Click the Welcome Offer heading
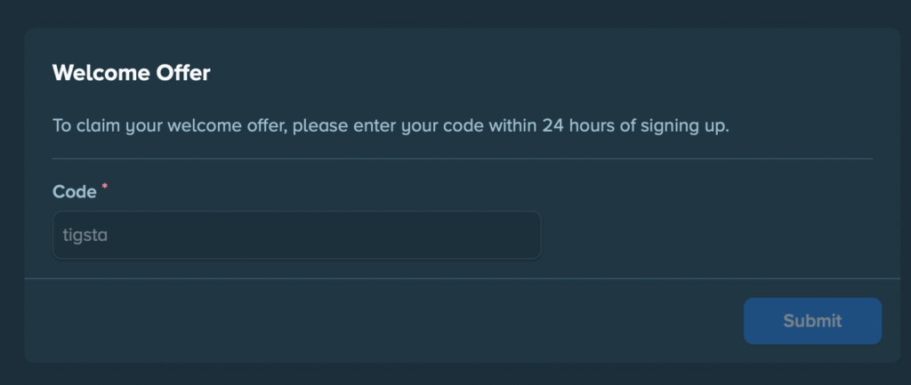The image size is (911, 385). tap(132, 73)
